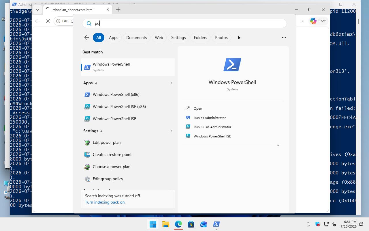This screenshot has width=369, height=231.
Task: Switch to the Photos filter tab
Action: (x=221, y=38)
